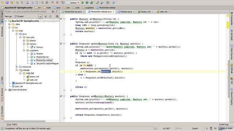Switch to the MusteriServisi.java tab
The height and width of the screenshot is (131, 234).
73,12
